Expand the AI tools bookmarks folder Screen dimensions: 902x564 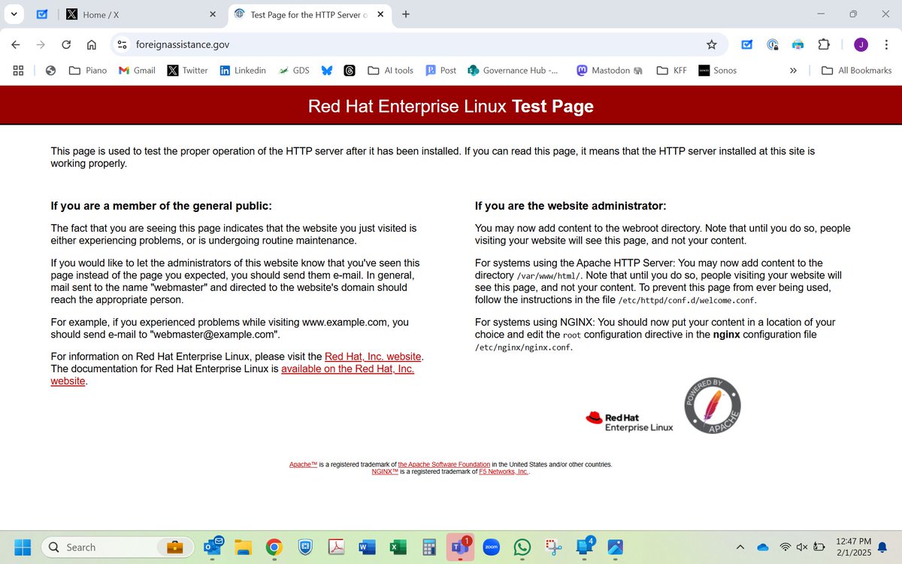pos(390,70)
